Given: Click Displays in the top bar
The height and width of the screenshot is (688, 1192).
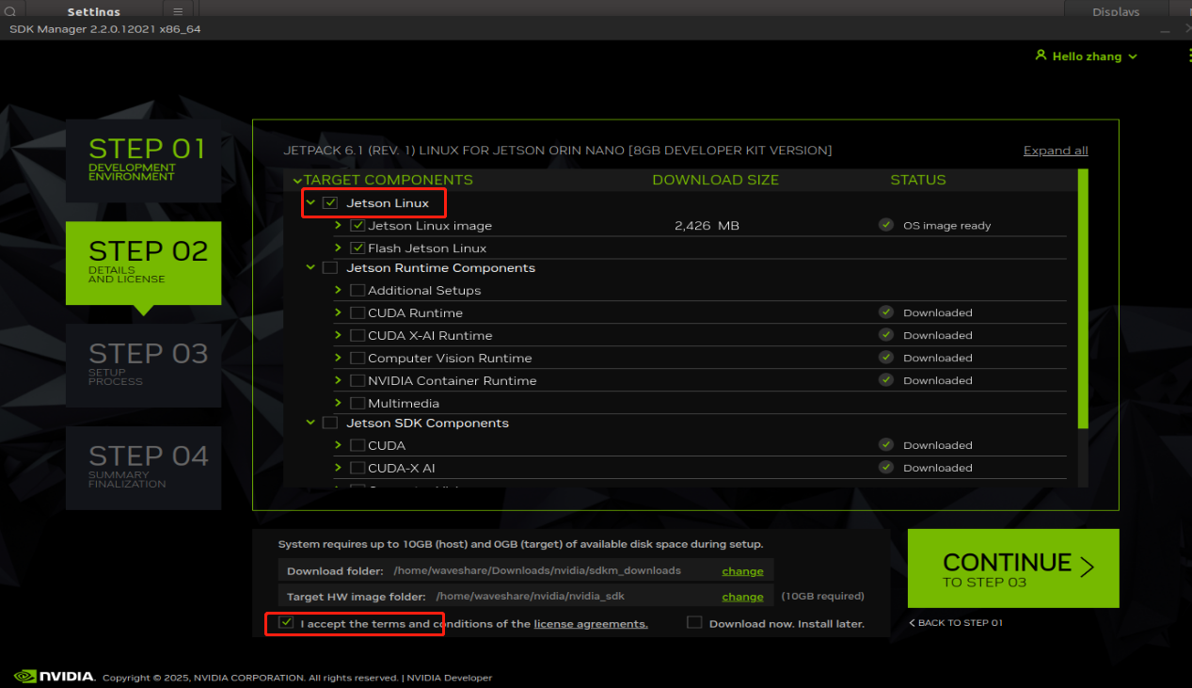Looking at the screenshot, I should (x=1116, y=11).
